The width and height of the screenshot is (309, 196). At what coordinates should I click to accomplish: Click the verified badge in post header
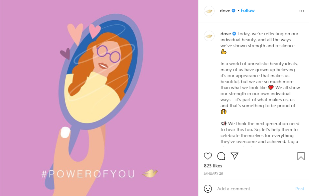coord(233,11)
